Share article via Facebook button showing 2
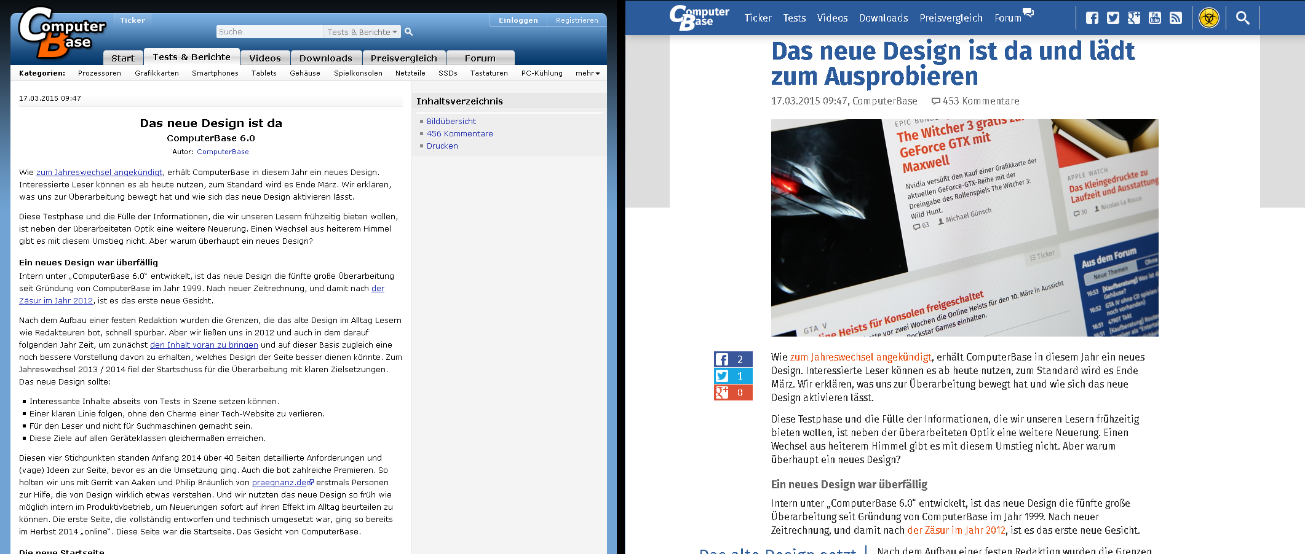The width and height of the screenshot is (1305, 554). (x=733, y=359)
